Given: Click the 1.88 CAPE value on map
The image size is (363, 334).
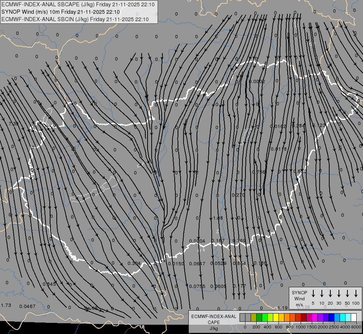Looking at the screenshot, I should point(218,218).
